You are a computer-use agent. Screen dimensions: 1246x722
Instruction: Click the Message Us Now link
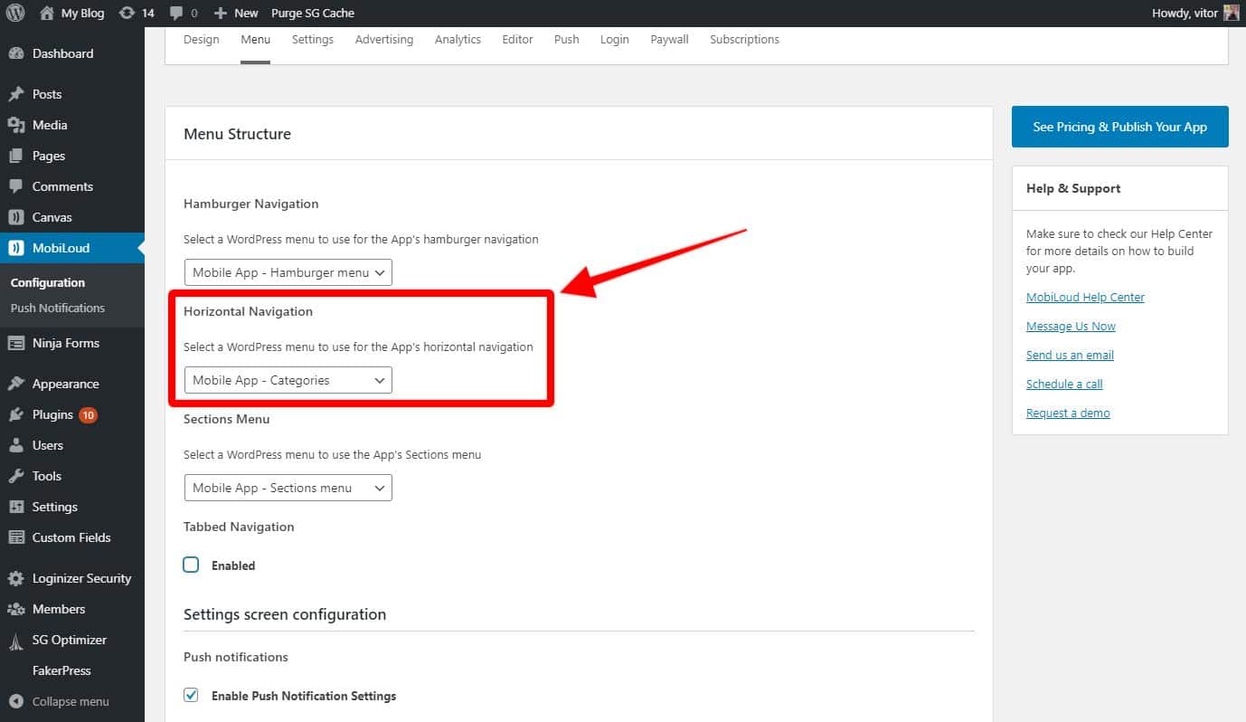pyautogui.click(x=1071, y=326)
